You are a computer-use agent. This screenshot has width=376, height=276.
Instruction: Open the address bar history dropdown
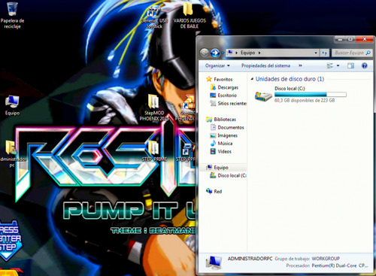pyautogui.click(x=316, y=53)
